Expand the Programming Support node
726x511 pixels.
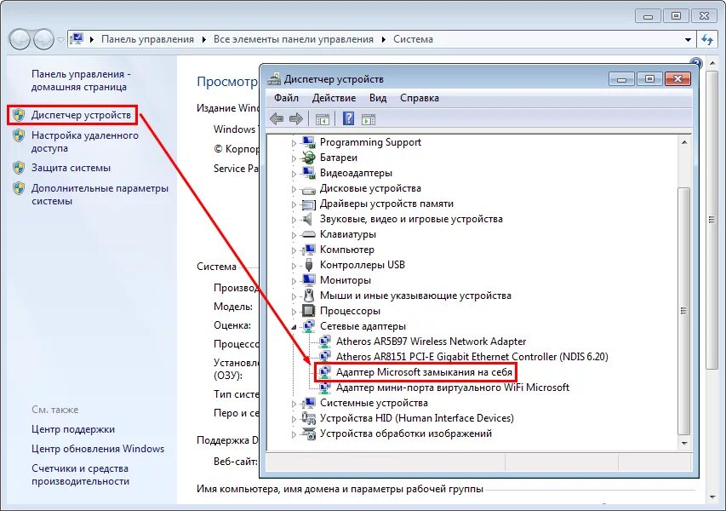[294, 143]
